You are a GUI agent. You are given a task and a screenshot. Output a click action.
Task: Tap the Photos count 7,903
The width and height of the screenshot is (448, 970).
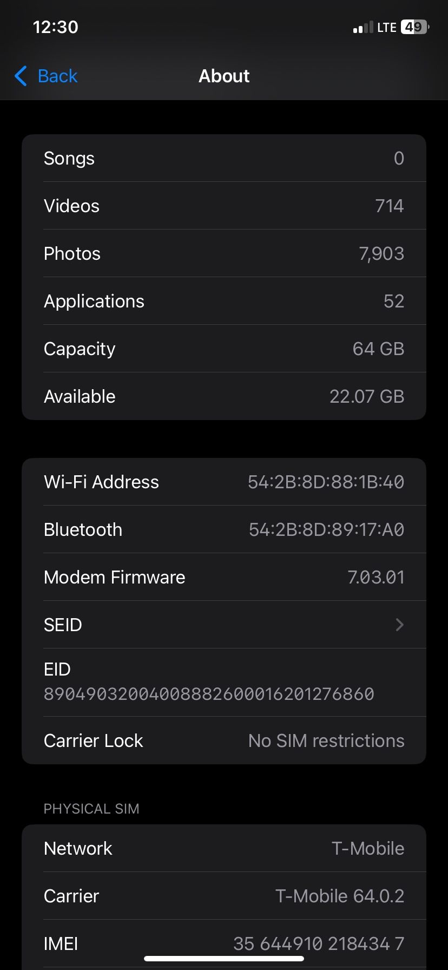[381, 254]
